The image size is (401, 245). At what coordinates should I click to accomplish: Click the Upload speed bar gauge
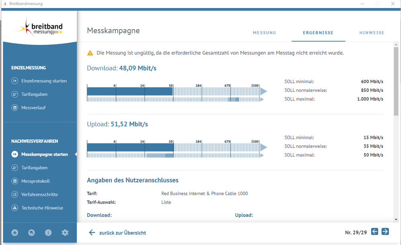coord(177,149)
